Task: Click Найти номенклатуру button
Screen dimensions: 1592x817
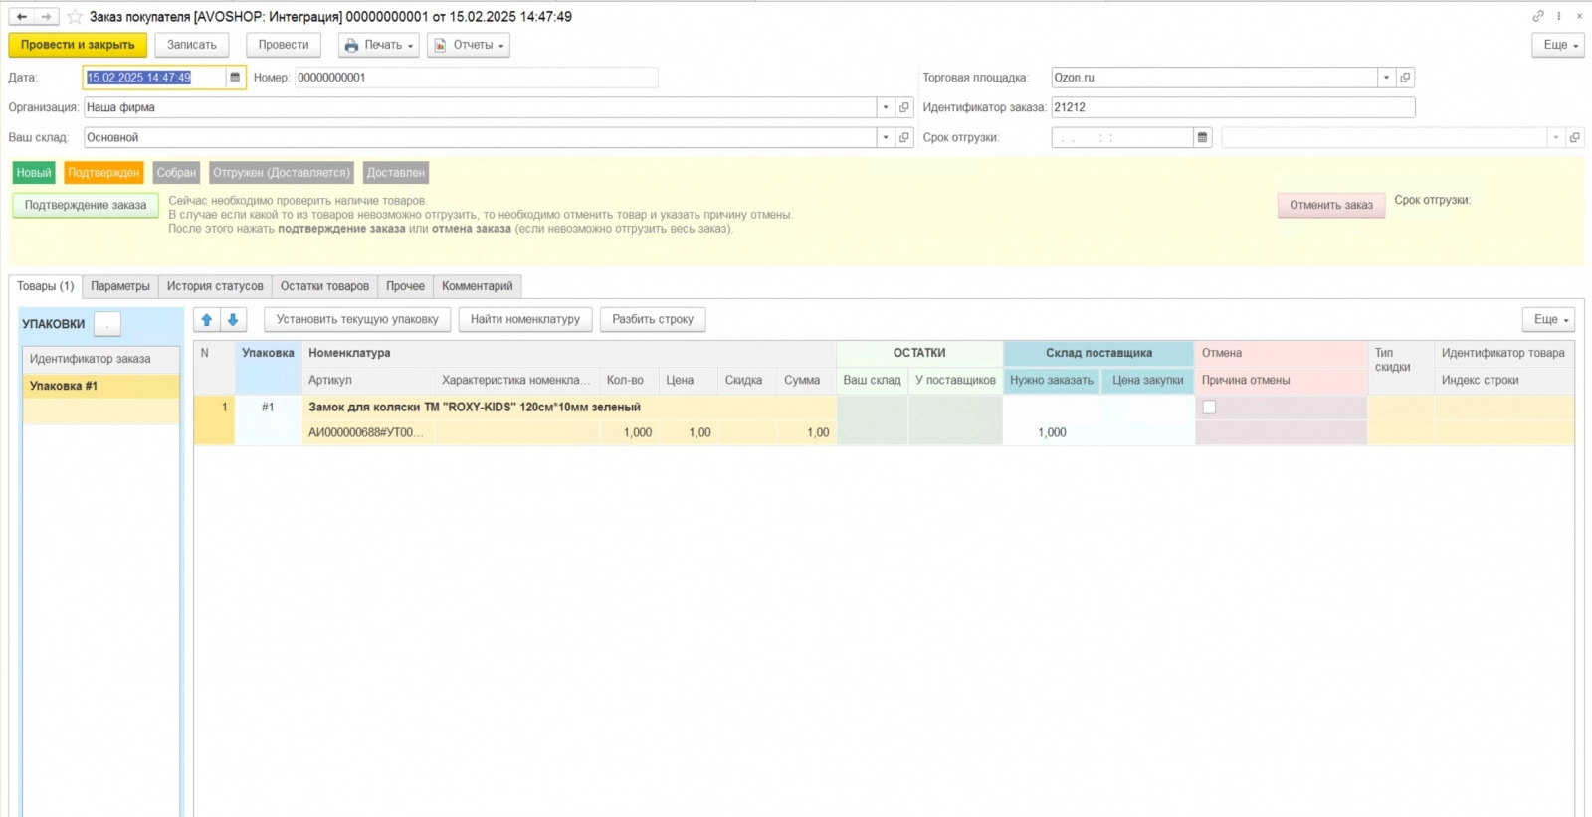Action: pyautogui.click(x=525, y=319)
